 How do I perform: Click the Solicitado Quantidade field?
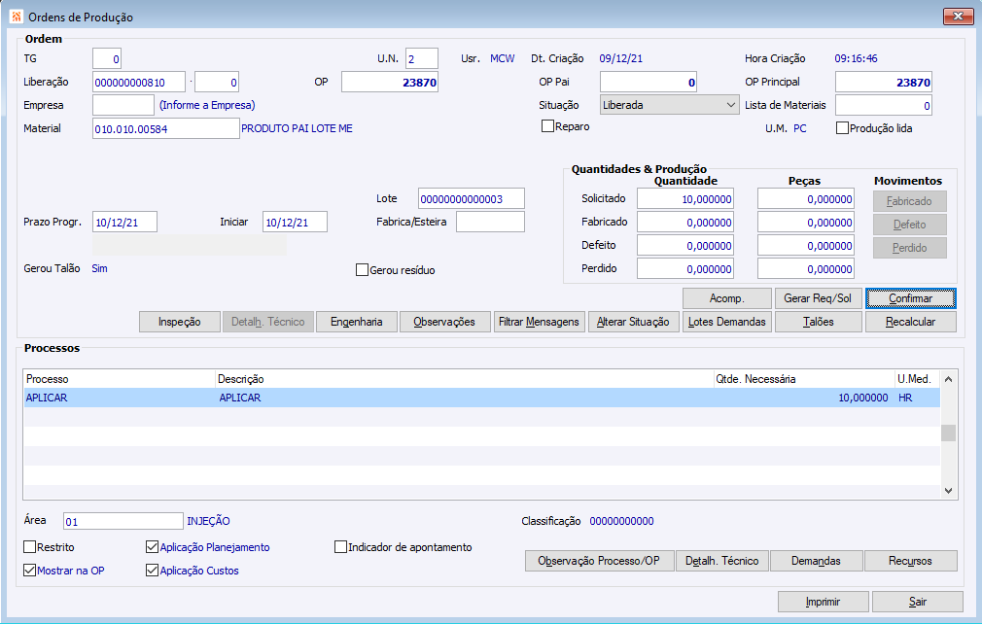[x=685, y=199]
